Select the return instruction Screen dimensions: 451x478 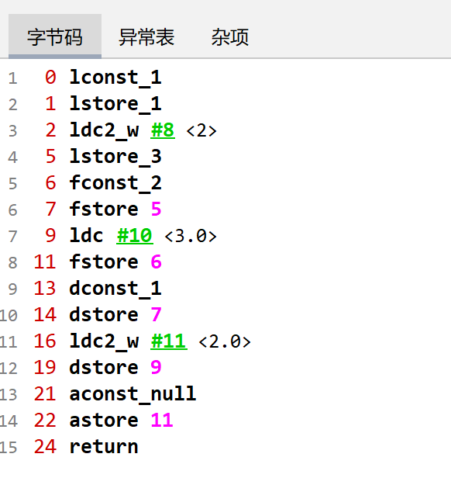(104, 447)
